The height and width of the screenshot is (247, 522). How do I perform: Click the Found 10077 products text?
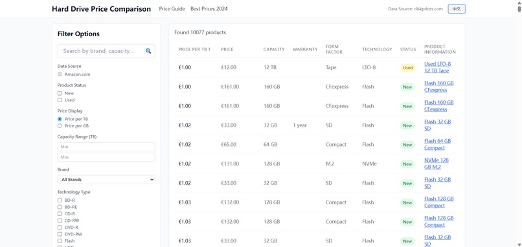coord(200,32)
